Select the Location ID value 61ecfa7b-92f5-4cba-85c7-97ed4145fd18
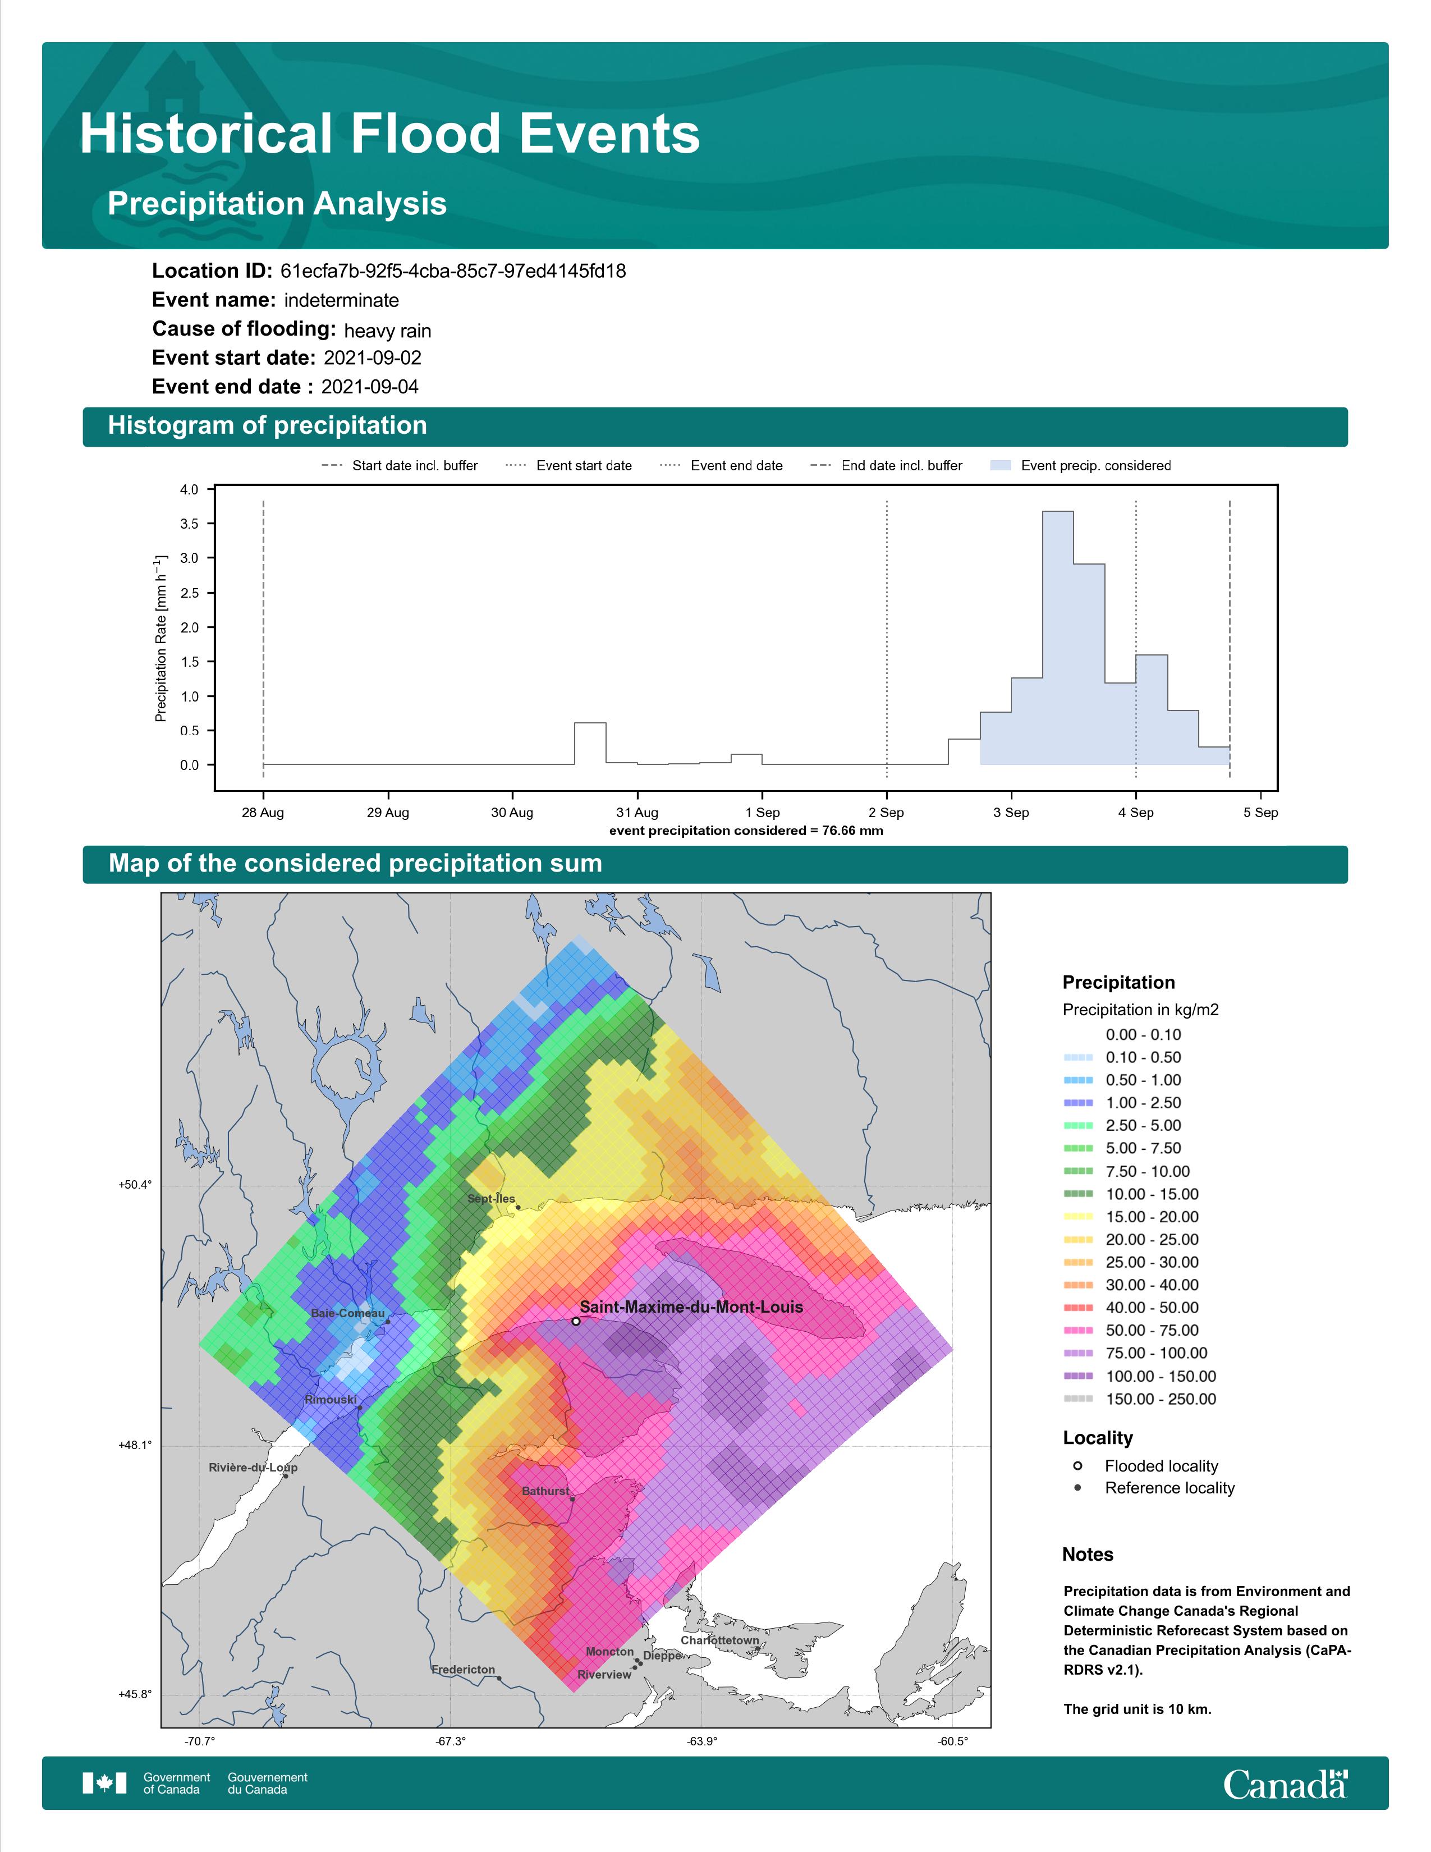Viewport: 1431px width, 1852px height. pos(453,272)
